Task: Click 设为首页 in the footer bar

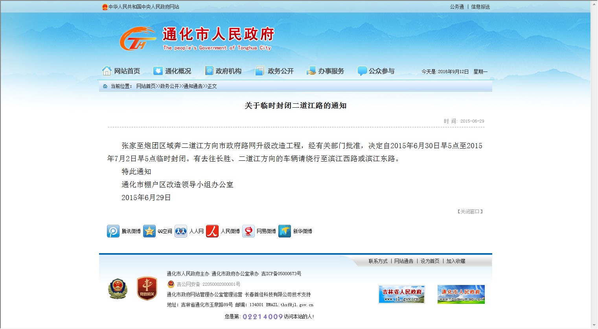Action: click(x=430, y=261)
